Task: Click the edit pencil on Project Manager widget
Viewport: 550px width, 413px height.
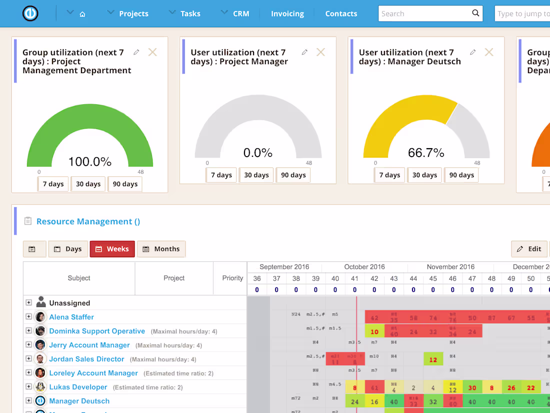Action: 305,52
